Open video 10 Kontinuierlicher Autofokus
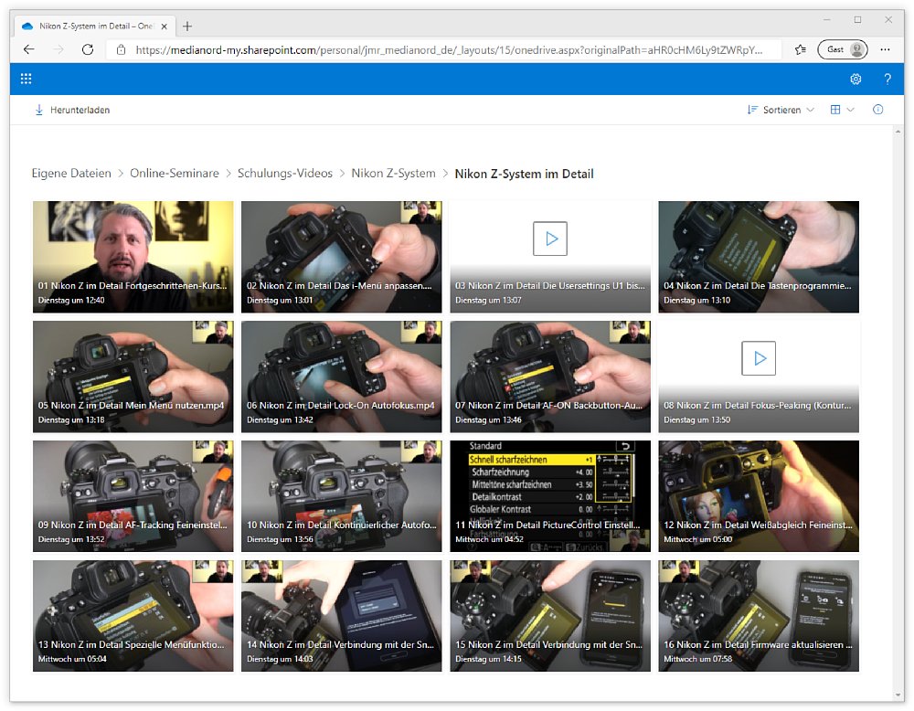Image resolution: width=914 pixels, height=711 pixels. point(342,496)
